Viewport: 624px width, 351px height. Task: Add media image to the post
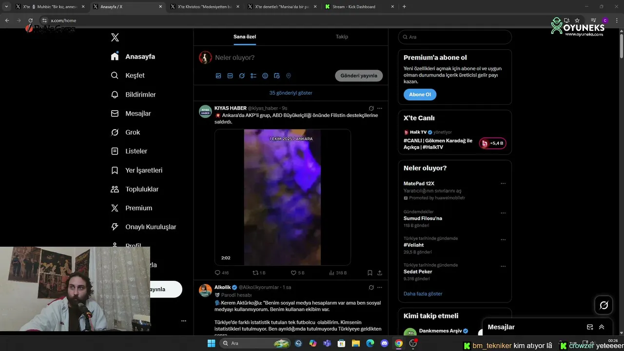point(218,76)
